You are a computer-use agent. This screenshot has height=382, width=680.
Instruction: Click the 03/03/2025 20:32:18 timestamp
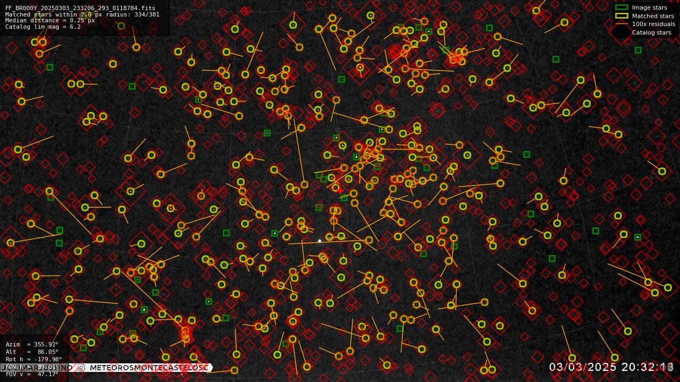point(611,367)
